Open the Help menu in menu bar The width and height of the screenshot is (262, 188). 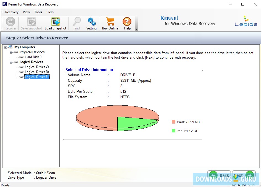(x=50, y=12)
